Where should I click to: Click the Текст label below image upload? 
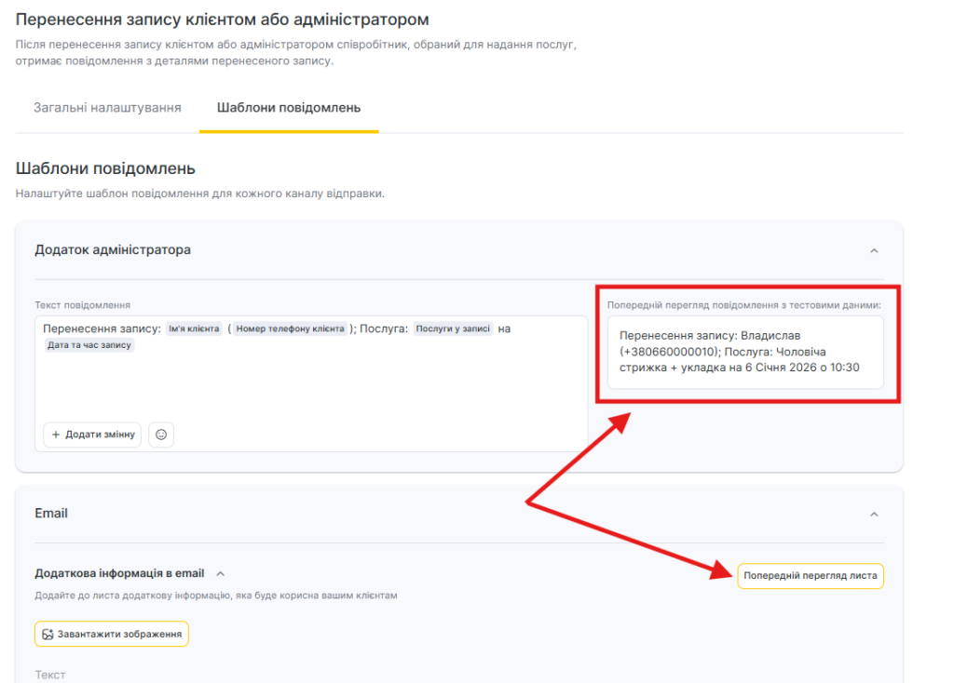50,676
